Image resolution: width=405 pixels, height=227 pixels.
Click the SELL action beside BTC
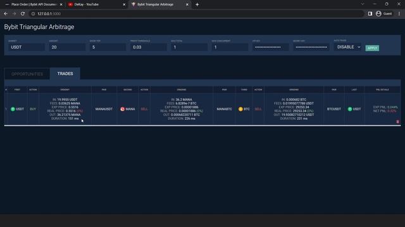(x=258, y=109)
